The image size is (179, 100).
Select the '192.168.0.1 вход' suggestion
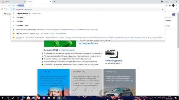(x=88, y=26)
